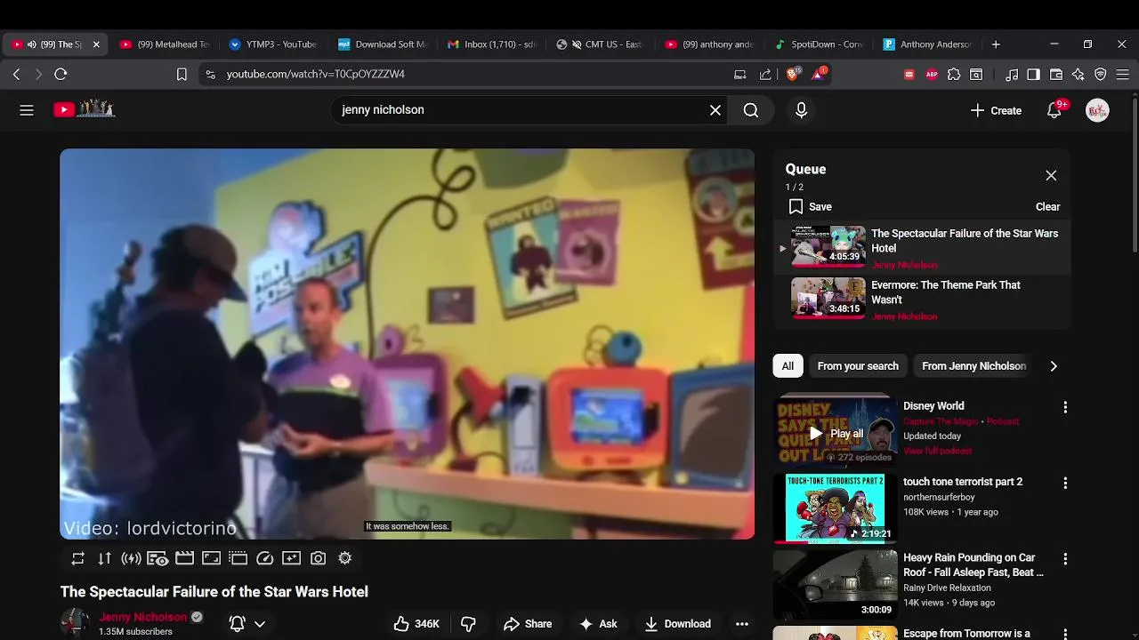Select the From Jenny Nicholson chip
This screenshot has width=1139, height=640.
973,366
